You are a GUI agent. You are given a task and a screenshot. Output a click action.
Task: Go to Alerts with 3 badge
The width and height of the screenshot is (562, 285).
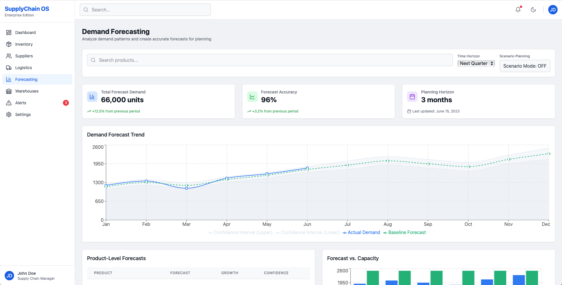point(21,103)
